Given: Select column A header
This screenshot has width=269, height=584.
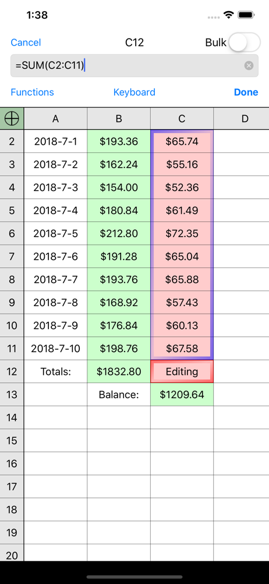Looking at the screenshot, I should click(56, 119).
